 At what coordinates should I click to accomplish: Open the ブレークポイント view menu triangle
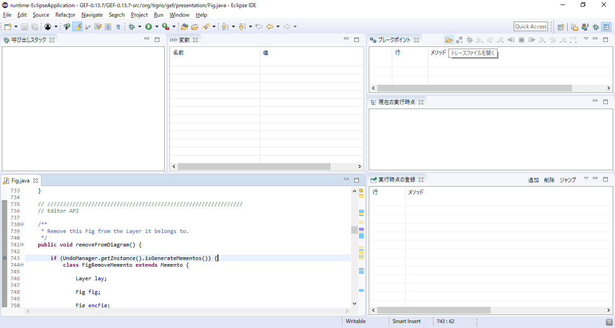(586, 39)
